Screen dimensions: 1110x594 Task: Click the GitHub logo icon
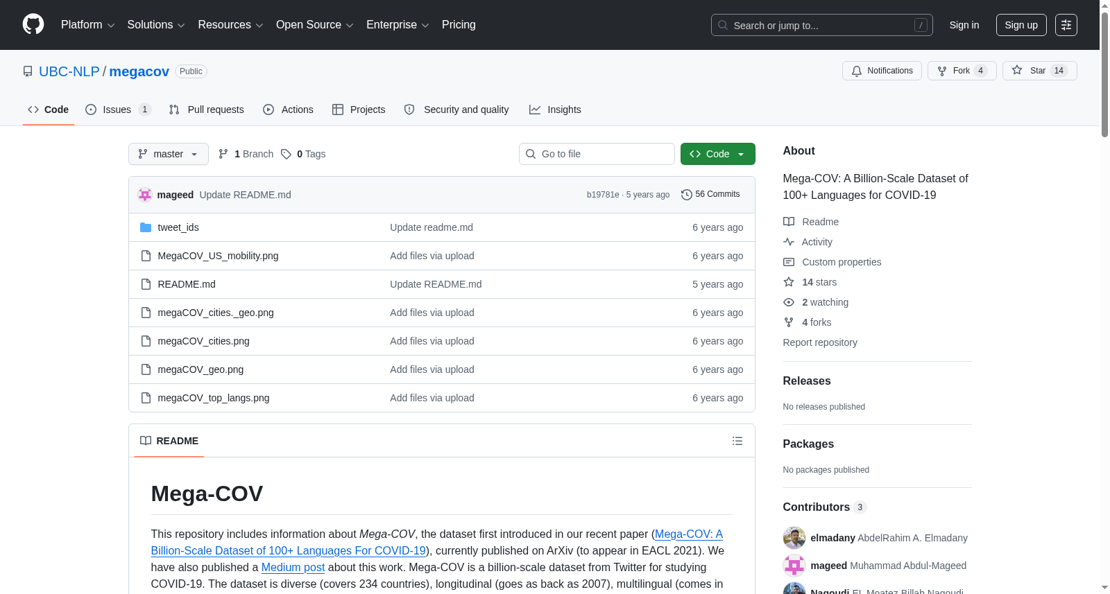(x=33, y=24)
